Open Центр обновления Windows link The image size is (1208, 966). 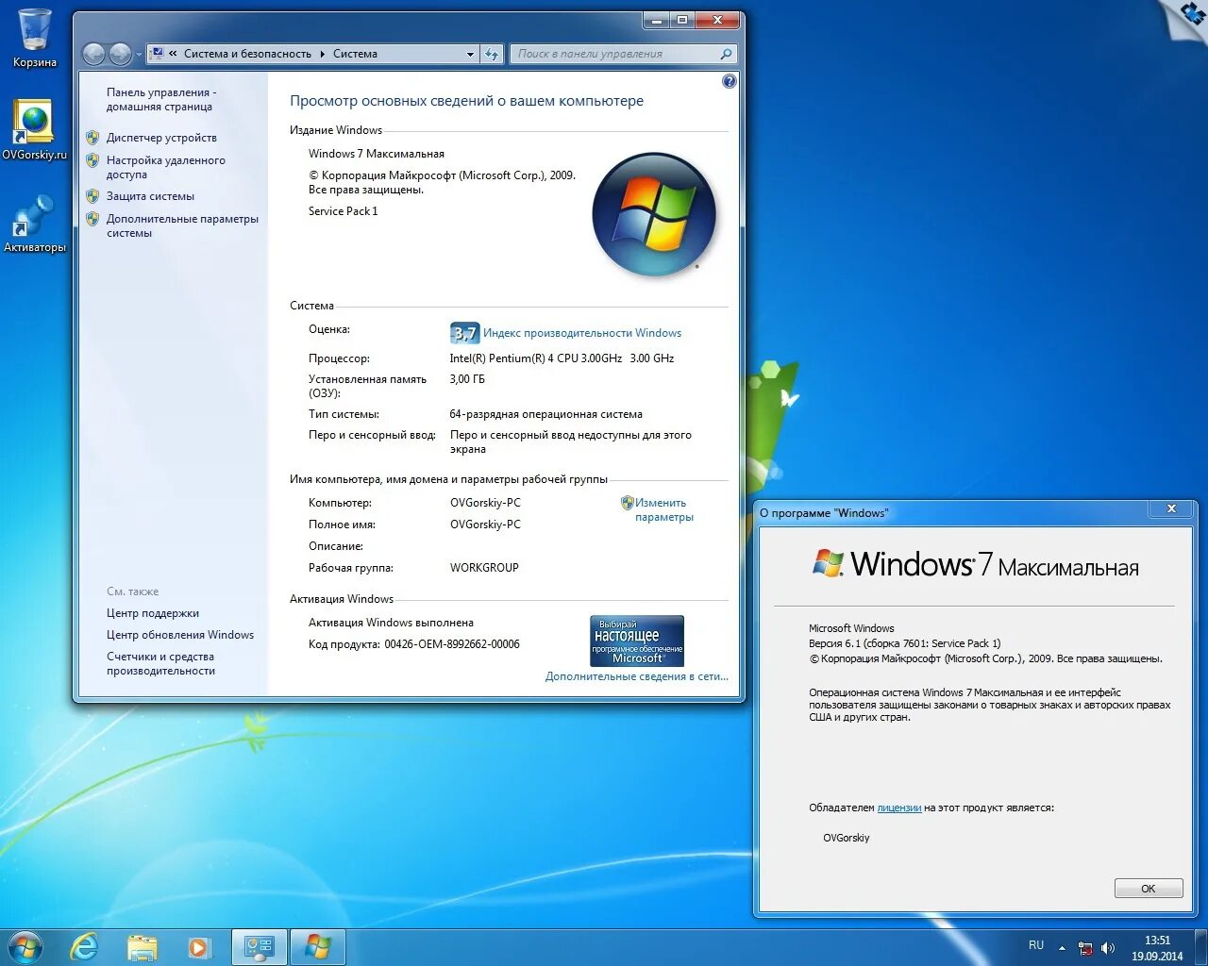(180, 635)
